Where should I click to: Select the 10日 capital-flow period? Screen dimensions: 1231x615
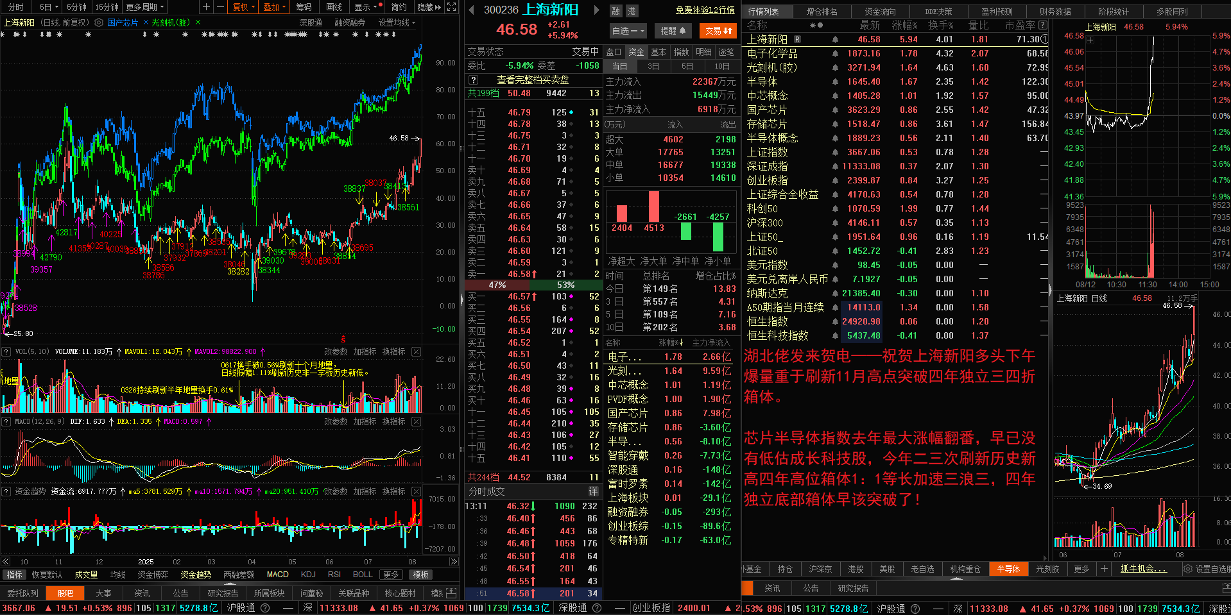pyautogui.click(x=722, y=66)
